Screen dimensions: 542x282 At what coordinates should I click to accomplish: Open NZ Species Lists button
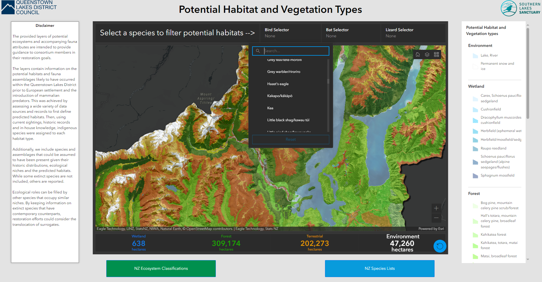(x=380, y=269)
